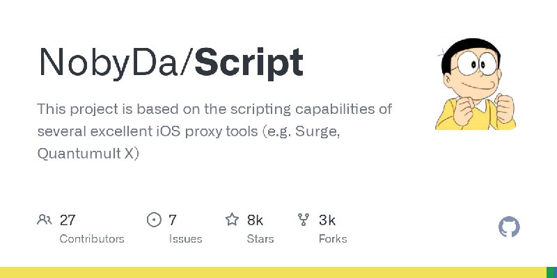This screenshot has height=278, width=557.
Task: Click the 27 contributors count
Action: (68, 220)
